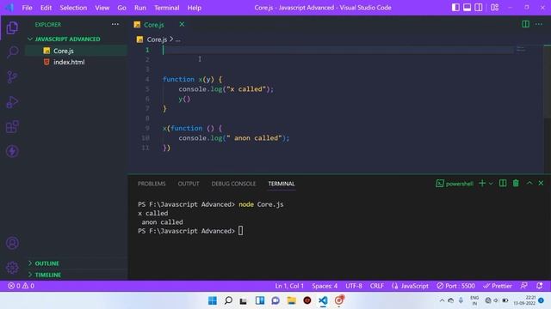Screen dimensions: 551x309
Task: Split the terminal panel
Action: [503, 183]
